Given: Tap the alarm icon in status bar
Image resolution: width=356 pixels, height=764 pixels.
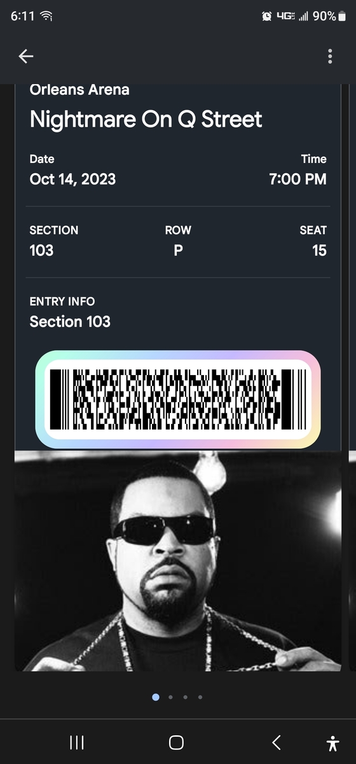Looking at the screenshot, I should (x=267, y=17).
